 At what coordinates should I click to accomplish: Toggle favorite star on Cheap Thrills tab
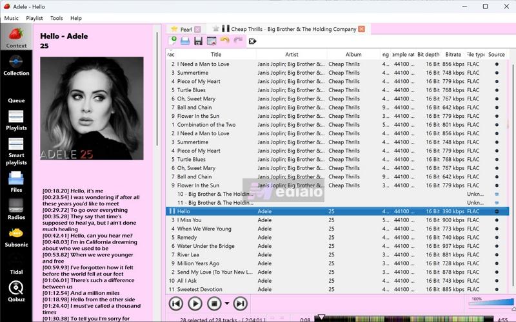216,28
